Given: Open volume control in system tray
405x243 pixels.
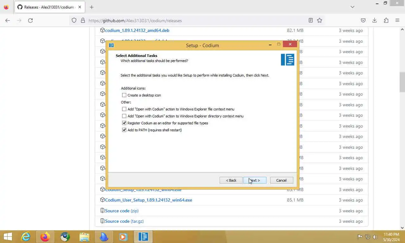Looking at the screenshot, I should coord(375,237).
